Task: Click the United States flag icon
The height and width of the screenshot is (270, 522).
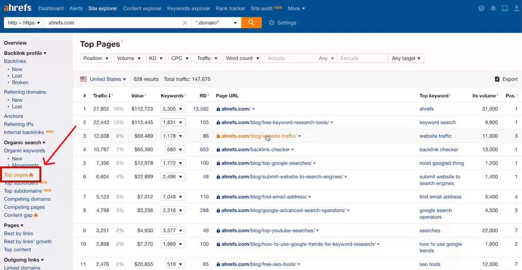Action: click(84, 79)
